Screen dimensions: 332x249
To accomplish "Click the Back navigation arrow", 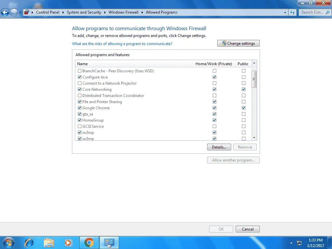I will 5,13.
